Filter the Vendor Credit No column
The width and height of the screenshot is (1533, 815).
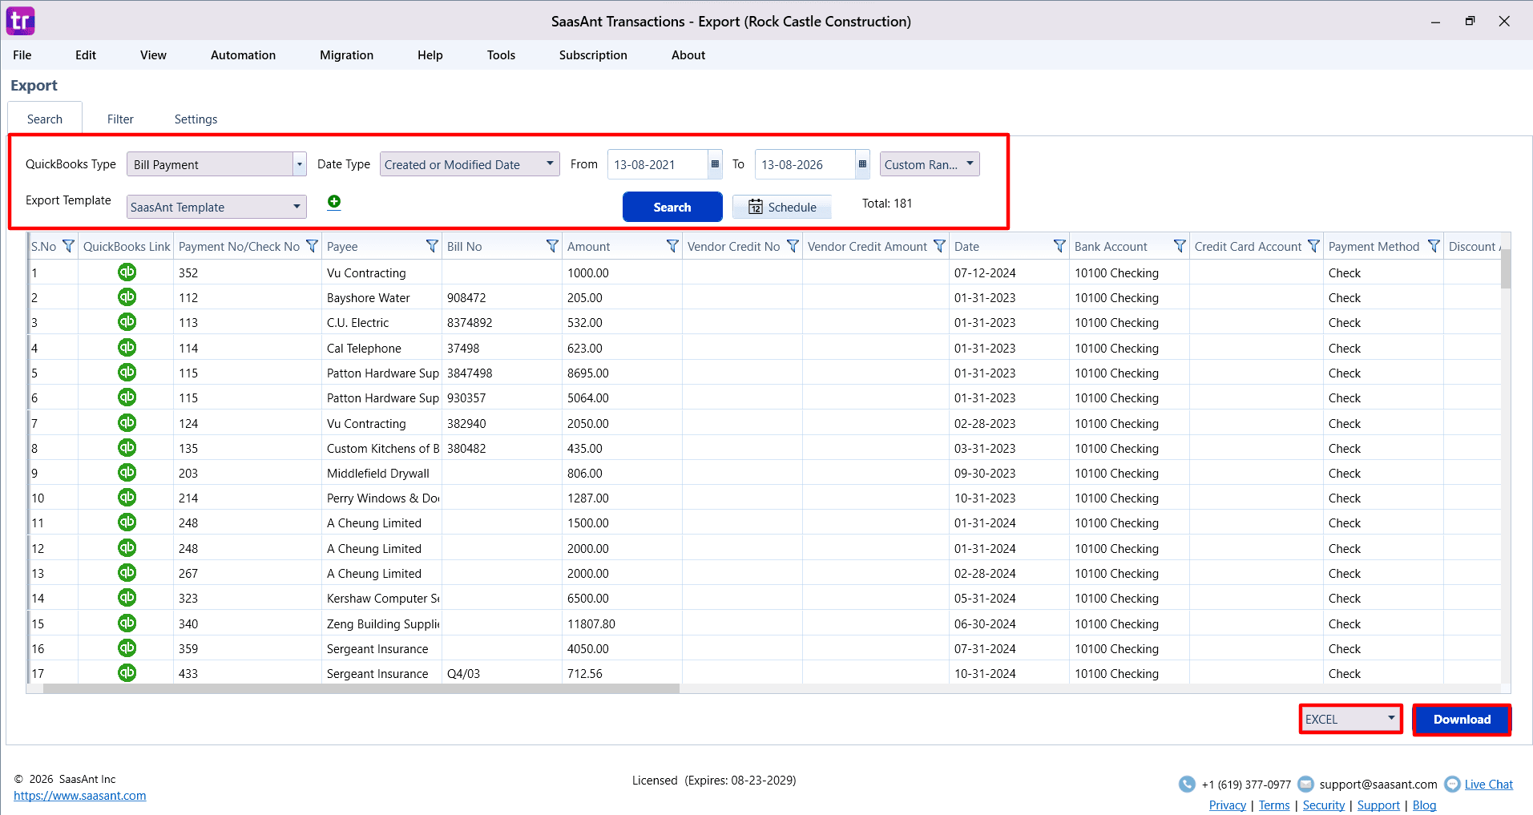pyautogui.click(x=793, y=246)
